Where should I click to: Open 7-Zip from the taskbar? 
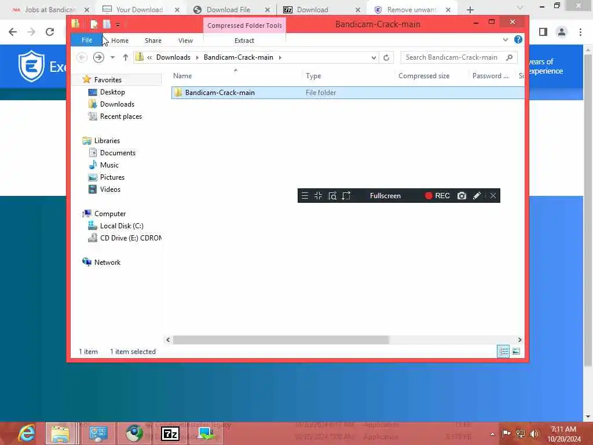(170, 433)
